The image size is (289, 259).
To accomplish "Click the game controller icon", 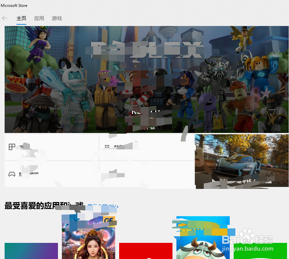I will [x=12, y=174].
